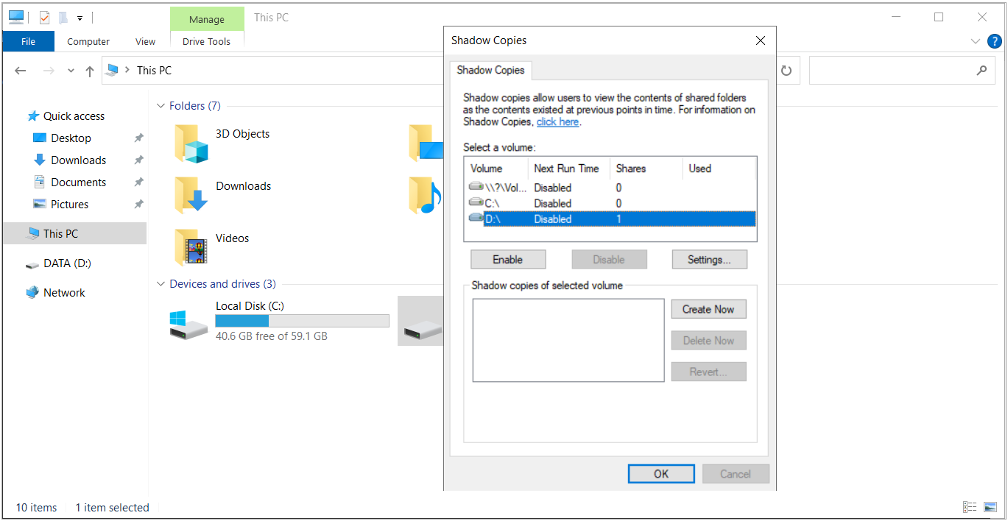This screenshot has width=1008, height=521.
Task: Select the highlighted D: drive icon
Action: pos(423,330)
